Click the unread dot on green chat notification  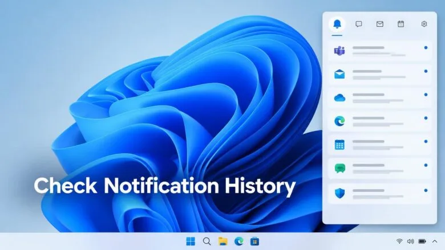pos(426,165)
